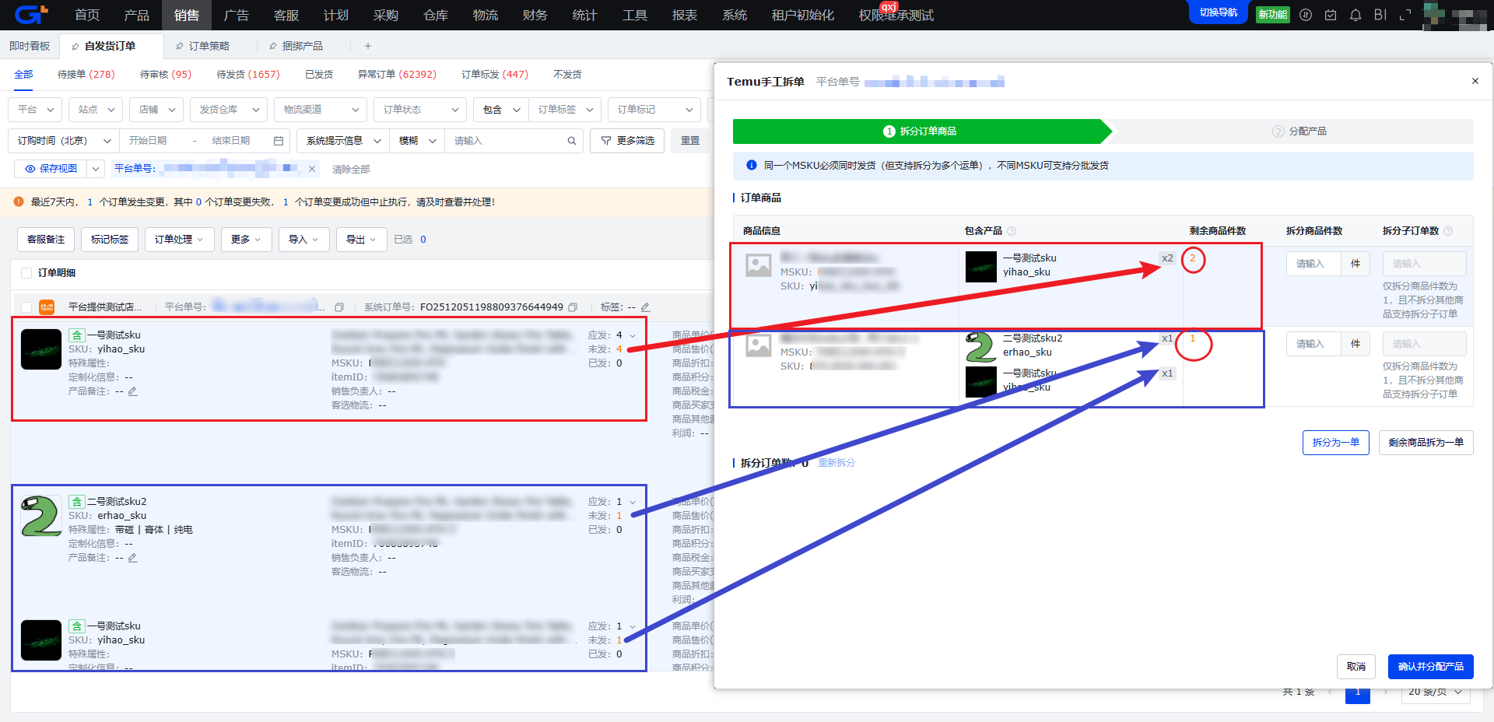Image resolution: width=1494 pixels, height=722 pixels.
Task: Open the sync status circle icon in the header
Action: point(1306,15)
